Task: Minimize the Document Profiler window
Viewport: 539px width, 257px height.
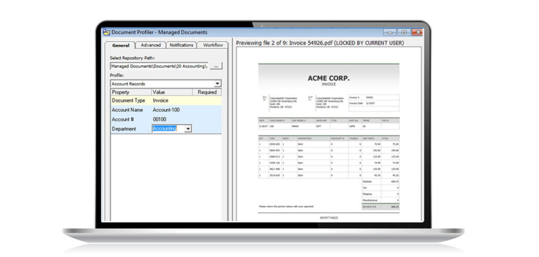Action: [390, 32]
